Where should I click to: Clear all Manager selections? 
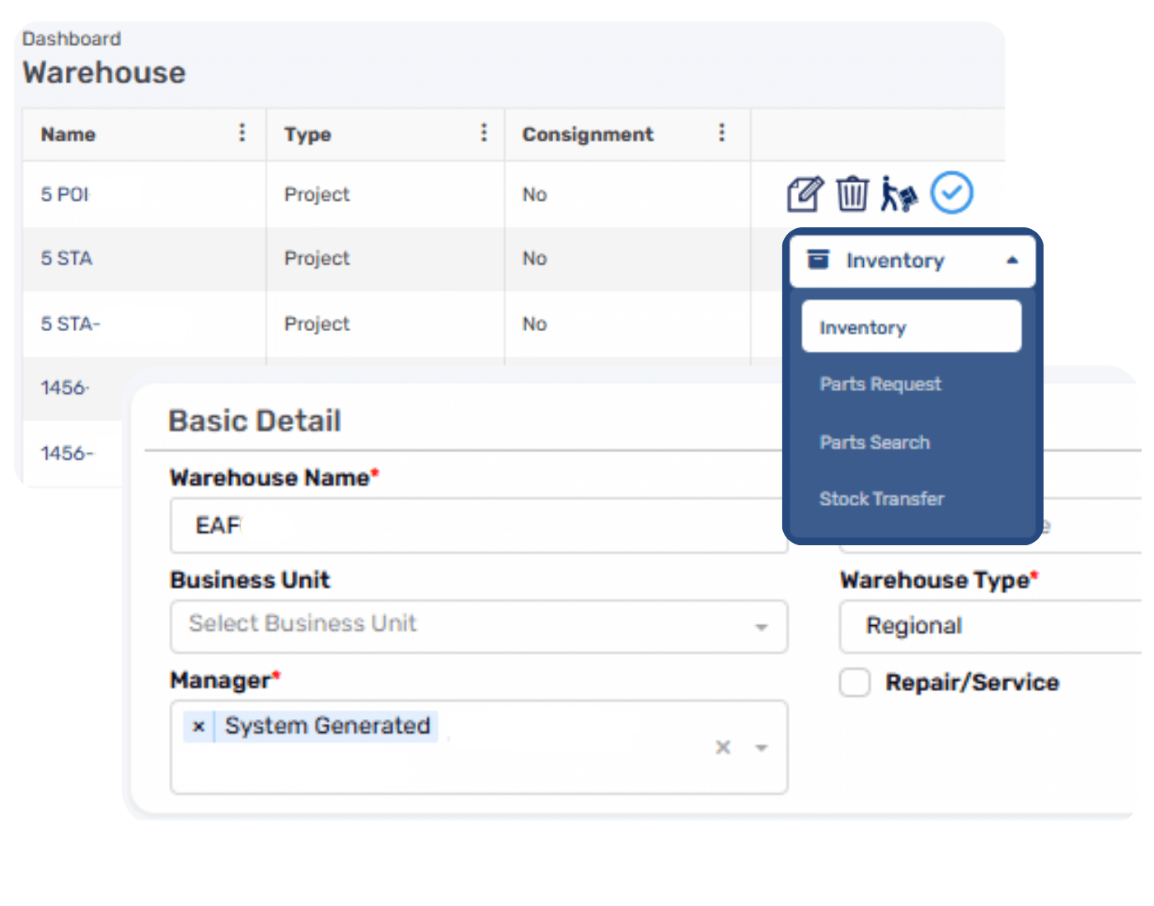pos(723,747)
